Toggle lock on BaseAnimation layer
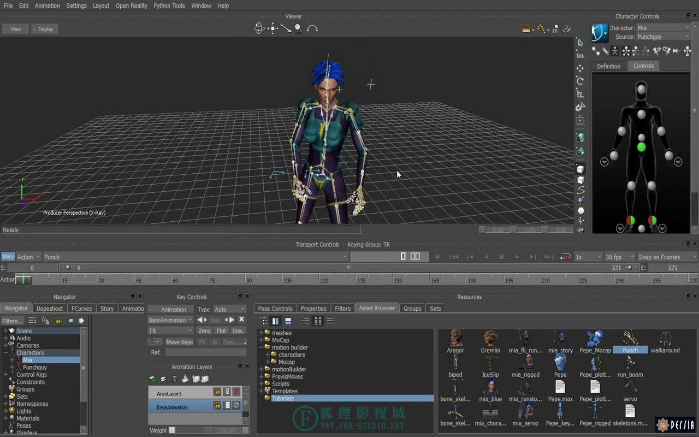The image size is (699, 437). click(217, 405)
